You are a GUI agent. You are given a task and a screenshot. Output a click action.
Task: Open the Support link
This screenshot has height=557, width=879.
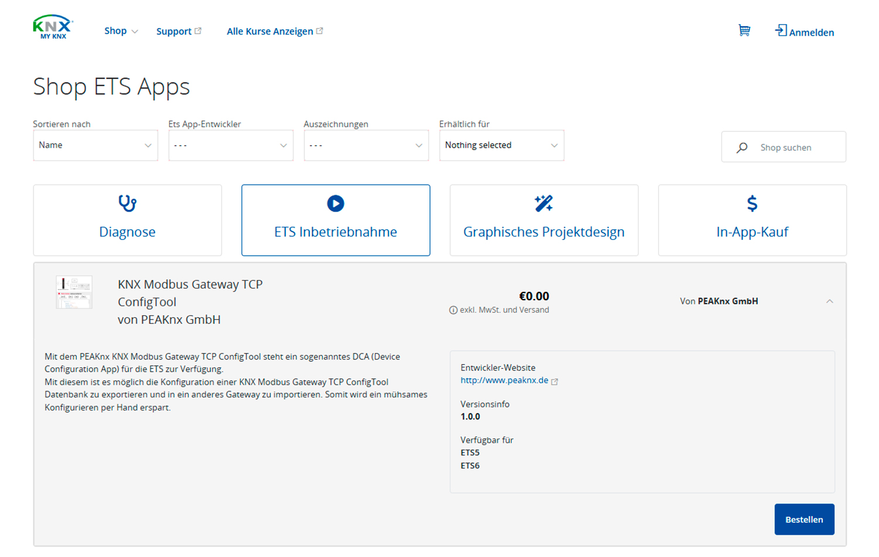pos(174,31)
